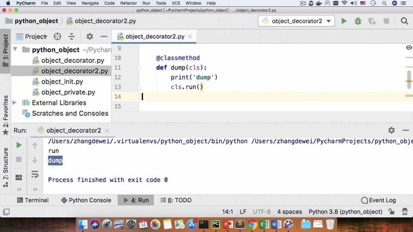Toggle the 4: Run tool window

tap(136, 200)
